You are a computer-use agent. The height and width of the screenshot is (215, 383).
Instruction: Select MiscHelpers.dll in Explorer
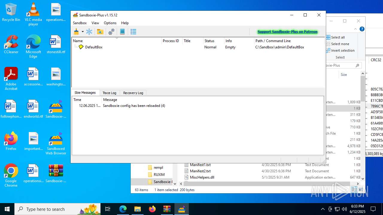[x=202, y=177]
